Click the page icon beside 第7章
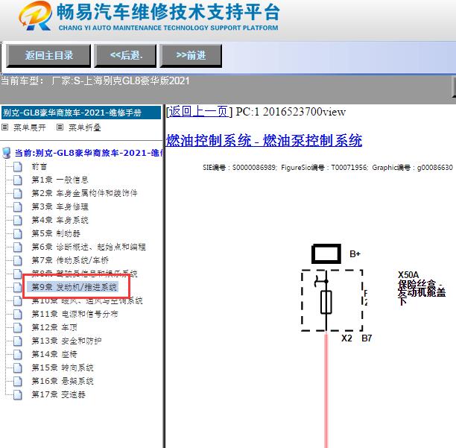Screen dimensions: 456x448 click(18, 260)
